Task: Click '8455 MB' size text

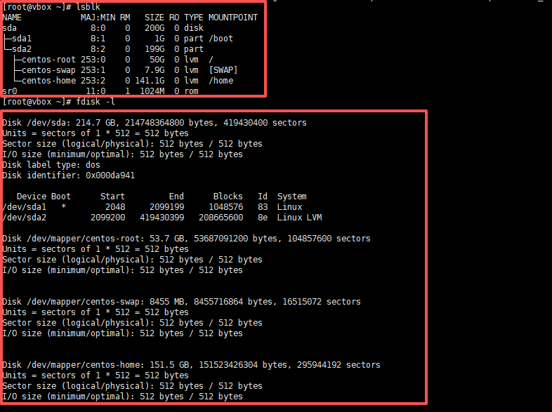Action: tap(167, 302)
